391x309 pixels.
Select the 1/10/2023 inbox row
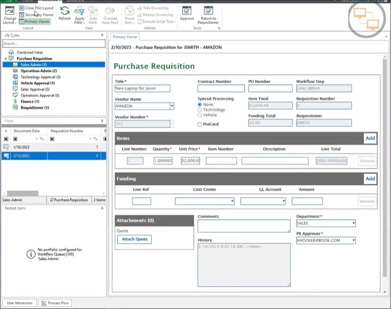[x=54, y=147]
